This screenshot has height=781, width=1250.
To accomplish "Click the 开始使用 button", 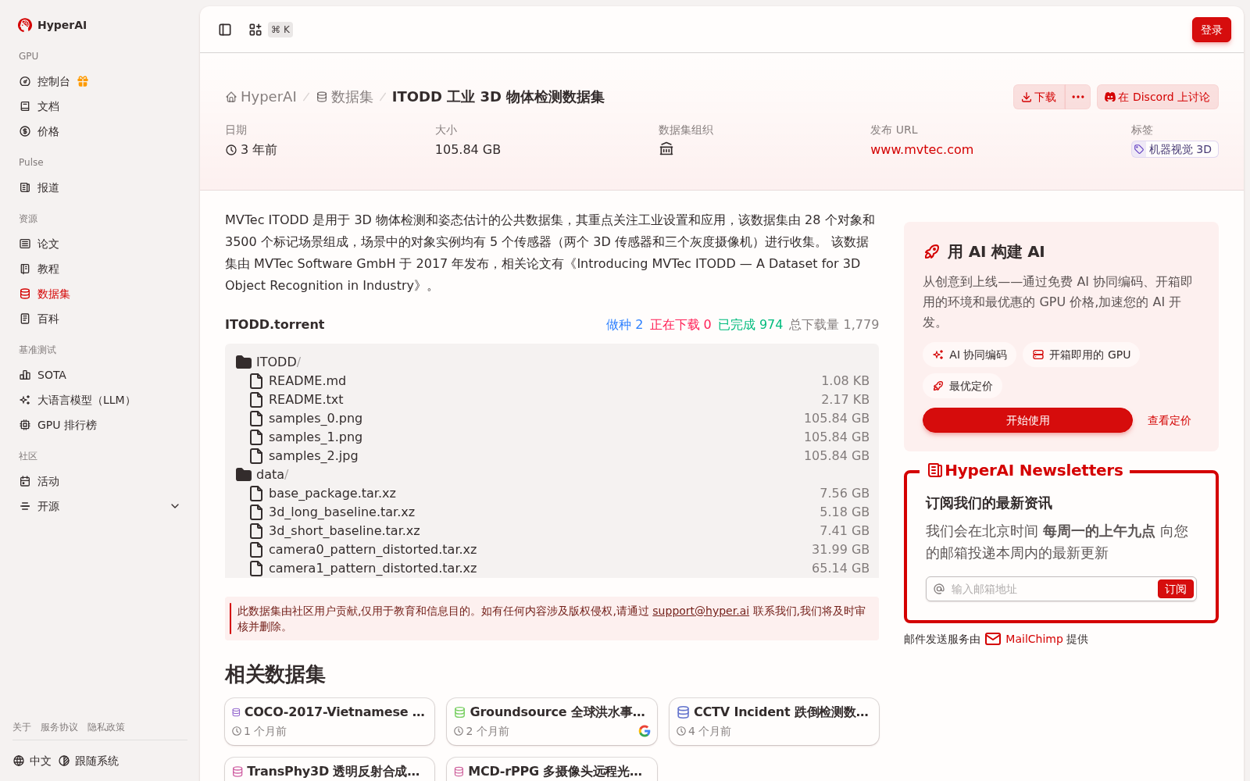I will pyautogui.click(x=1027, y=420).
